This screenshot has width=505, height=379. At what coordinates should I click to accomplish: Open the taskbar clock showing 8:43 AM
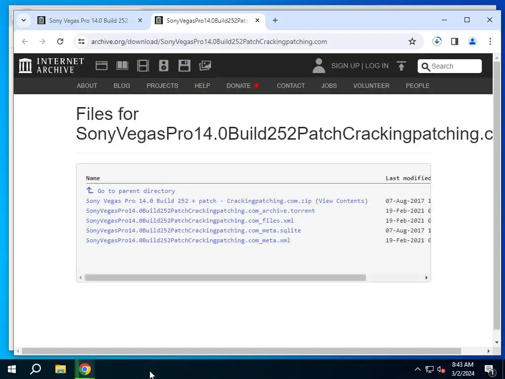(463, 369)
